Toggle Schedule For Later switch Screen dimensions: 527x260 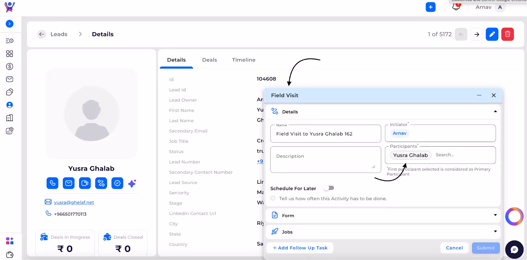329,188
